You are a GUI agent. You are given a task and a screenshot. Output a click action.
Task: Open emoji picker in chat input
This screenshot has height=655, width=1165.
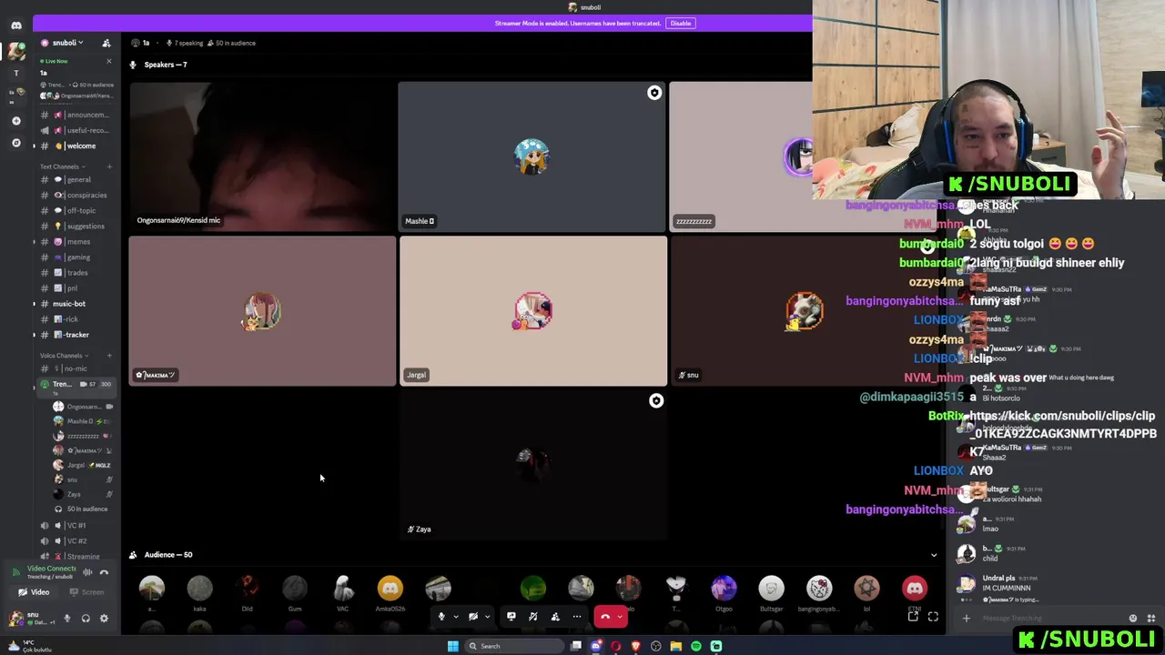(1133, 619)
